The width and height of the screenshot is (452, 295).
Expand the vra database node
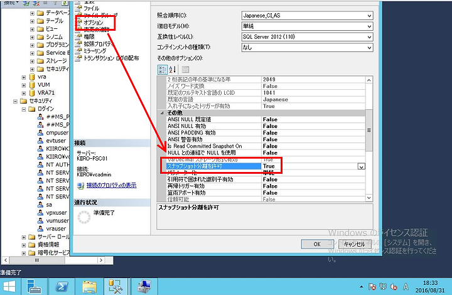(x=24, y=77)
